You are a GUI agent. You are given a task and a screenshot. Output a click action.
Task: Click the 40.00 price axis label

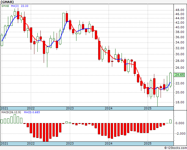point(180,27)
